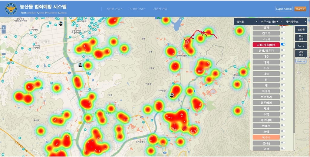This screenshot has width=310, height=157.
Task: Click the crop list vertical scrollbar
Action: pyautogui.click(x=294, y=90)
